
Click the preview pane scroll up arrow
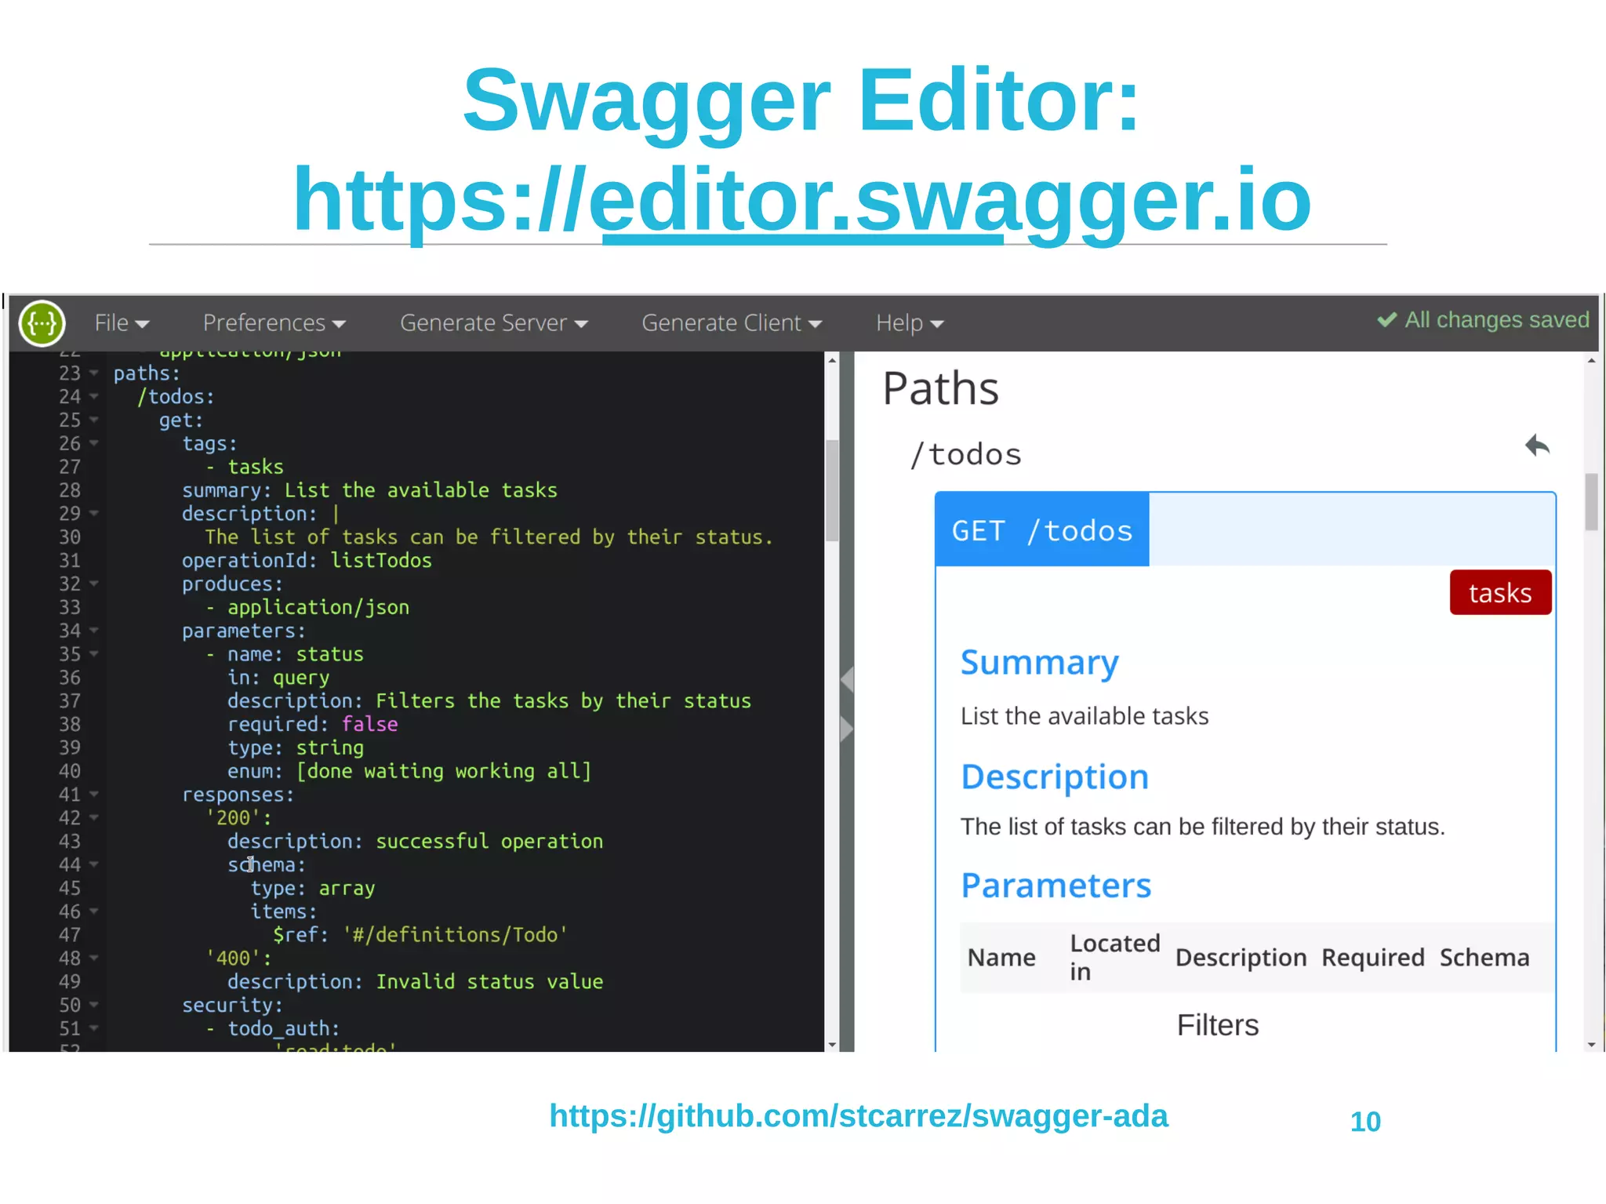click(x=1591, y=360)
